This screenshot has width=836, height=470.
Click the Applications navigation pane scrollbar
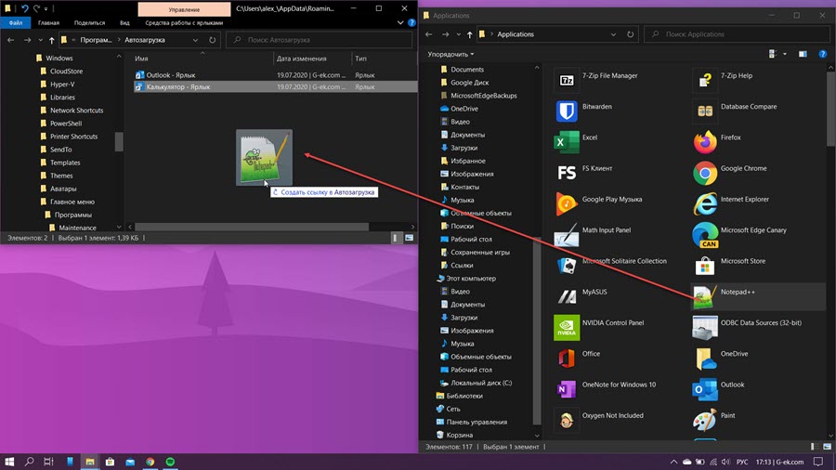pyautogui.click(x=537, y=330)
